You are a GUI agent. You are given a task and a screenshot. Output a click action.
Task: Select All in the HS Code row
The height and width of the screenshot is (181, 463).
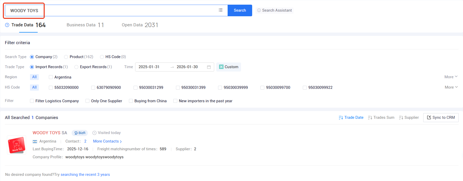(34, 87)
